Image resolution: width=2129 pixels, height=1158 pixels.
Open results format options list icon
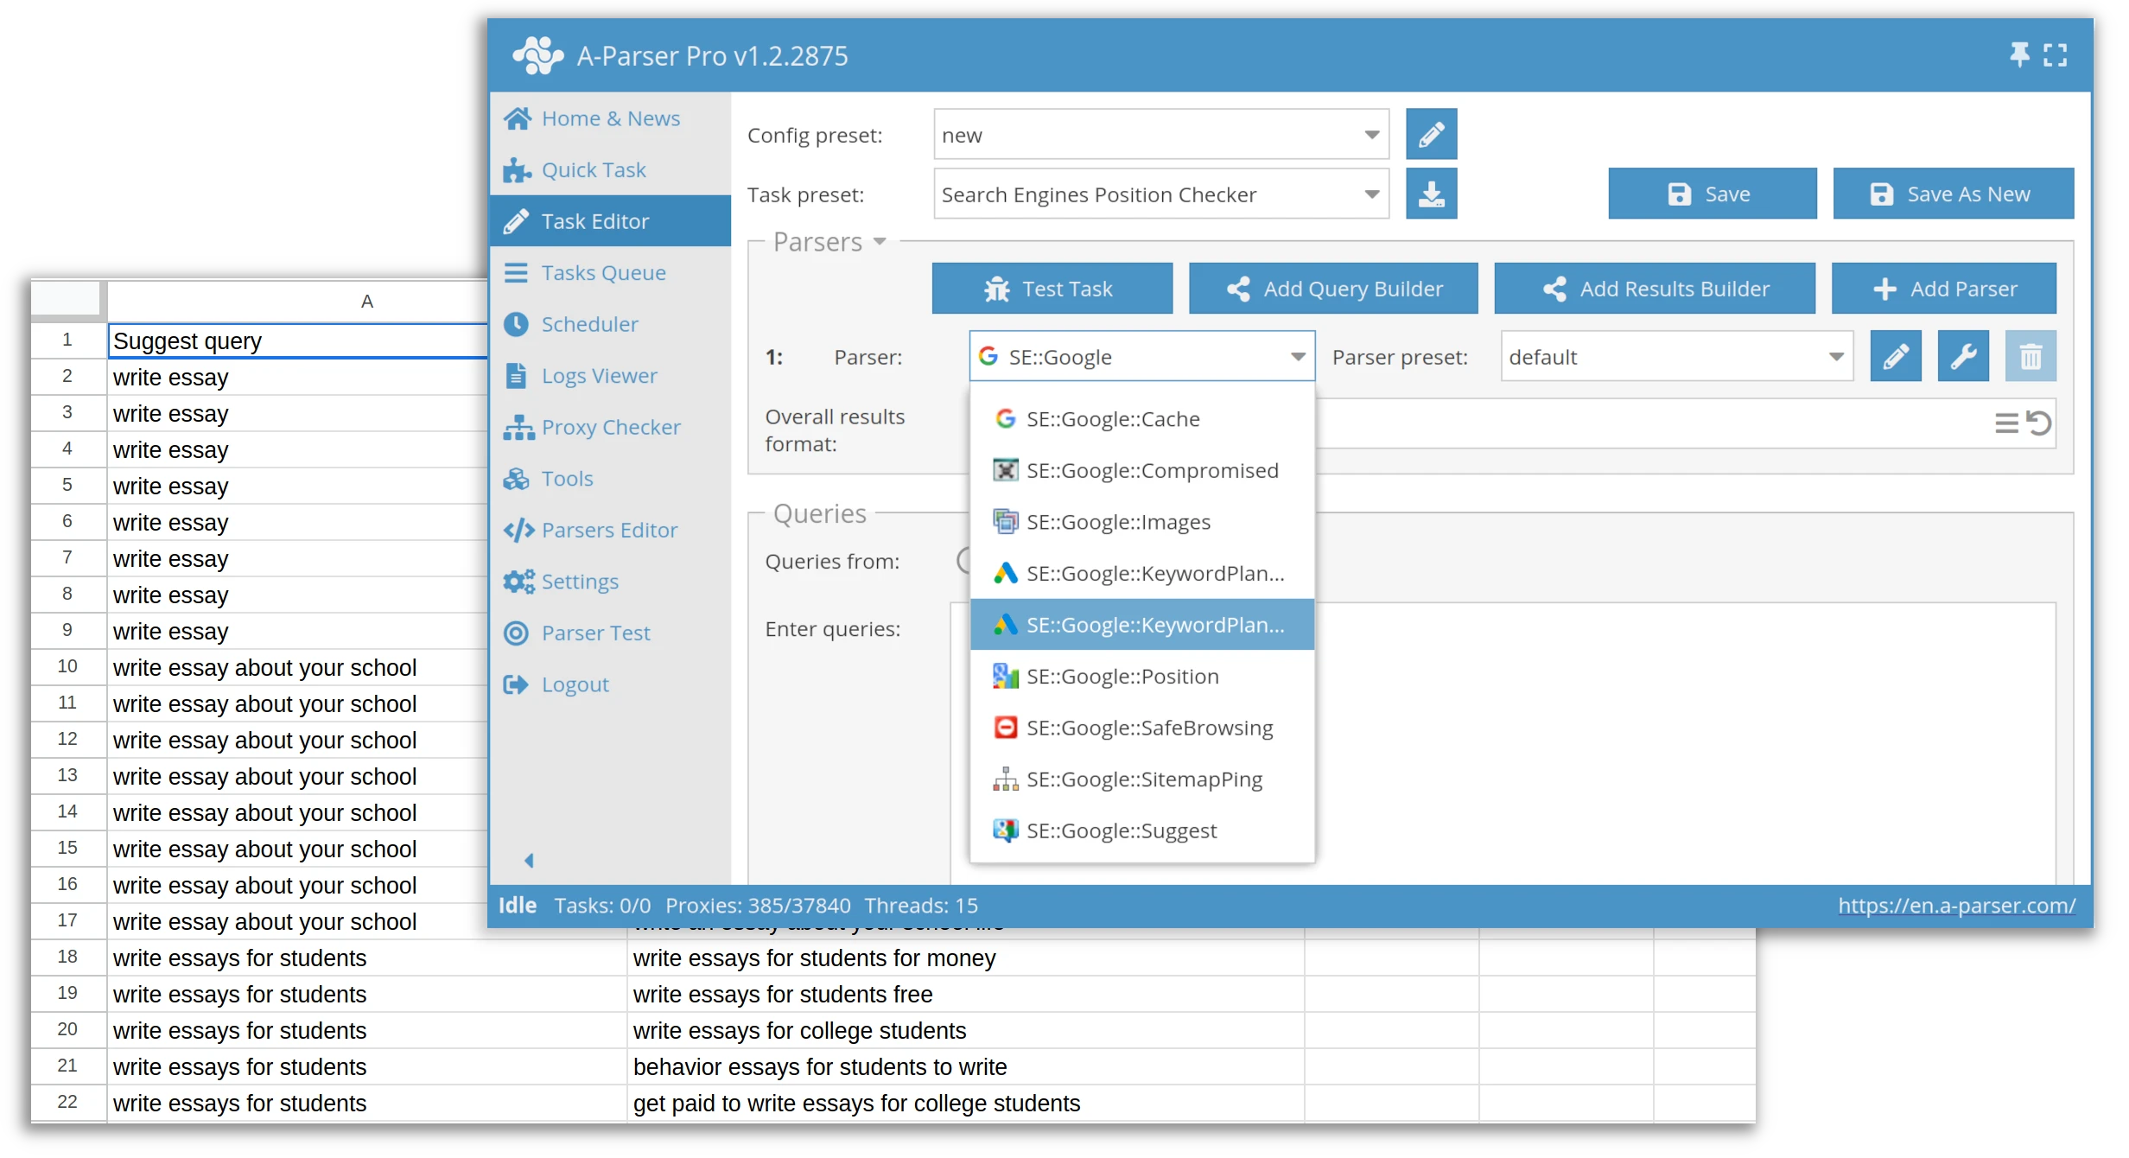pyautogui.click(x=2006, y=423)
